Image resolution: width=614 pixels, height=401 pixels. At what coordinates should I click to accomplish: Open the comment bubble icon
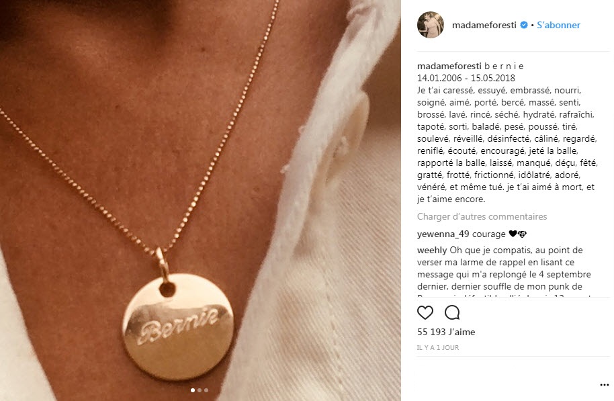(x=452, y=312)
